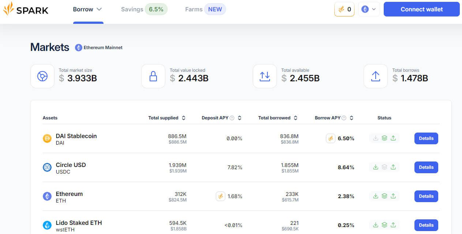The height and width of the screenshot is (234, 462).
Task: Click USDC row collateral status icon
Action: click(384, 167)
